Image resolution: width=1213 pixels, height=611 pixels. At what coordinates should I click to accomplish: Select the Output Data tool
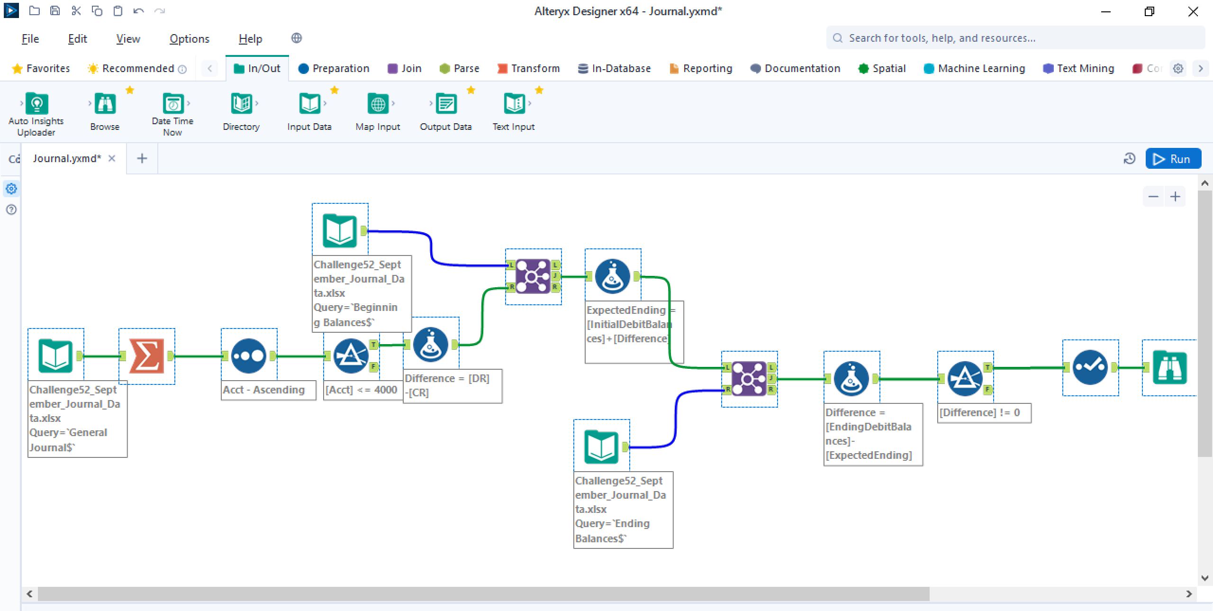[x=446, y=103]
